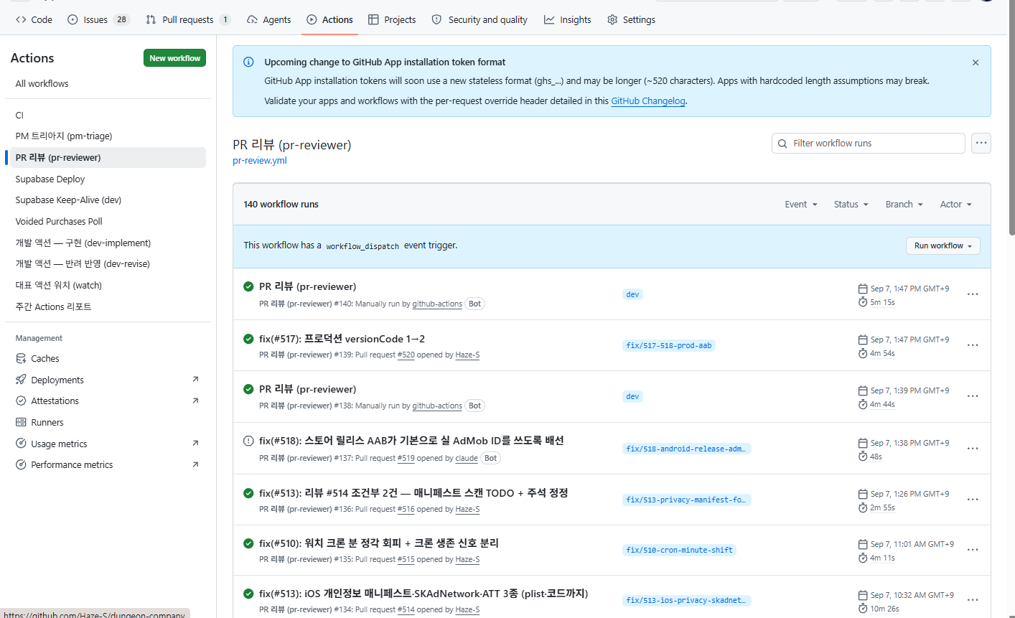Click the fix/513-ios-privacy-skadnet… branch label
Viewport: 1015px width, 618px height.
(x=687, y=600)
